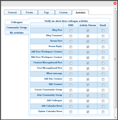Enable Email for Create Community Group
This screenshot has width=118, height=120.
point(103,90)
